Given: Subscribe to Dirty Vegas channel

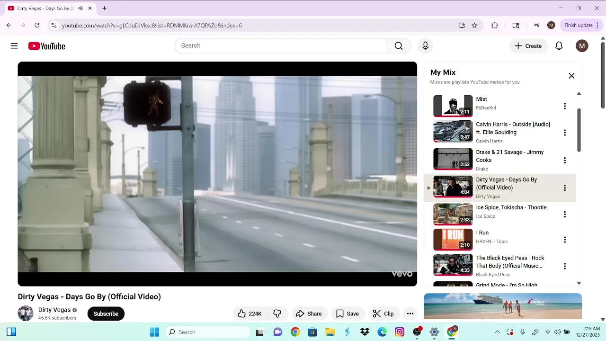Looking at the screenshot, I should click(x=106, y=314).
